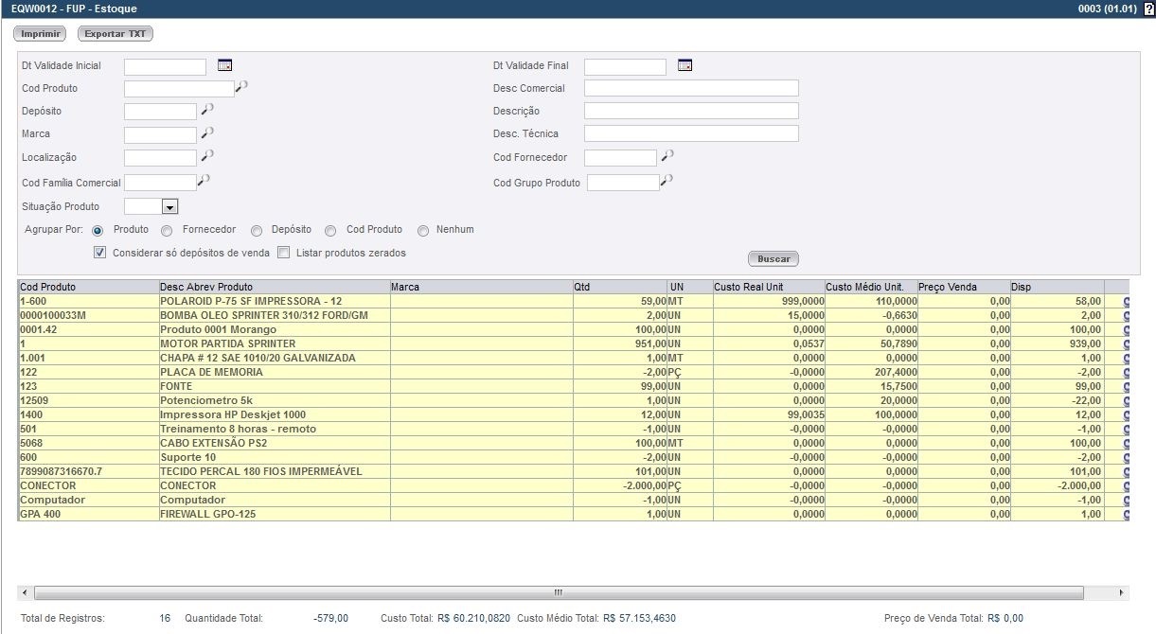1156x634 pixels.
Task: Click lookup icon beside Marca field
Action: [207, 132]
